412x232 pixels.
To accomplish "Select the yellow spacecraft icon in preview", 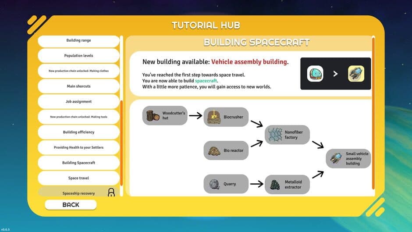I will [x=356, y=74].
